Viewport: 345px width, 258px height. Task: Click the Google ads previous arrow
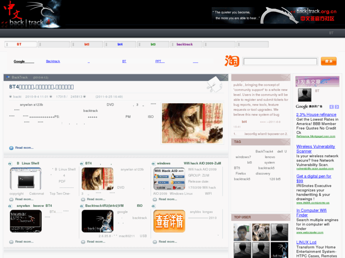tap(331, 107)
